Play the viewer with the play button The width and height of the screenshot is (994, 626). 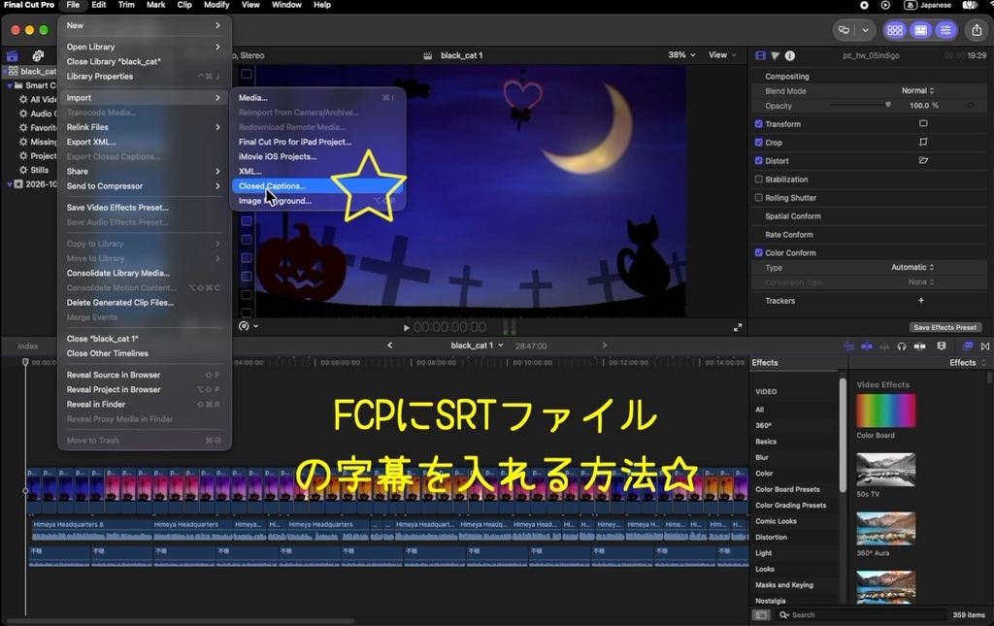click(x=407, y=328)
